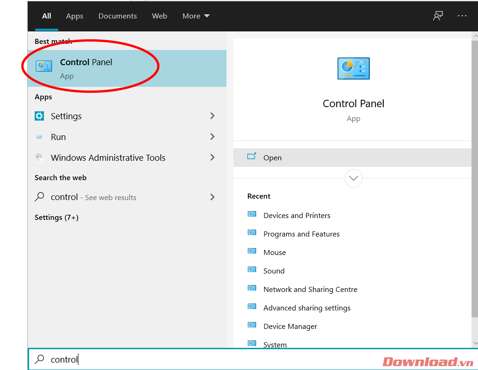Expand Windows Administrative Tools chevron

coord(213,158)
